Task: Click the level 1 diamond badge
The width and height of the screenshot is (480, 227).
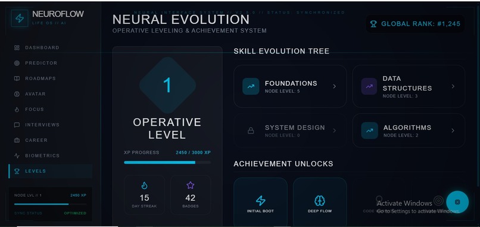Action: 167,85
